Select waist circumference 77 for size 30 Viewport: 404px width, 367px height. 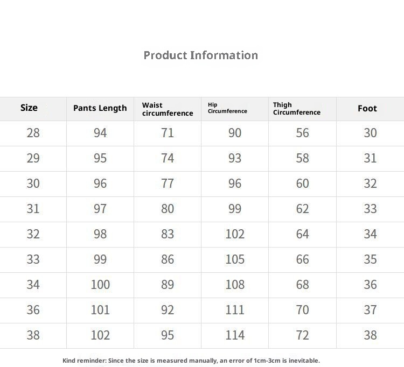168,183
